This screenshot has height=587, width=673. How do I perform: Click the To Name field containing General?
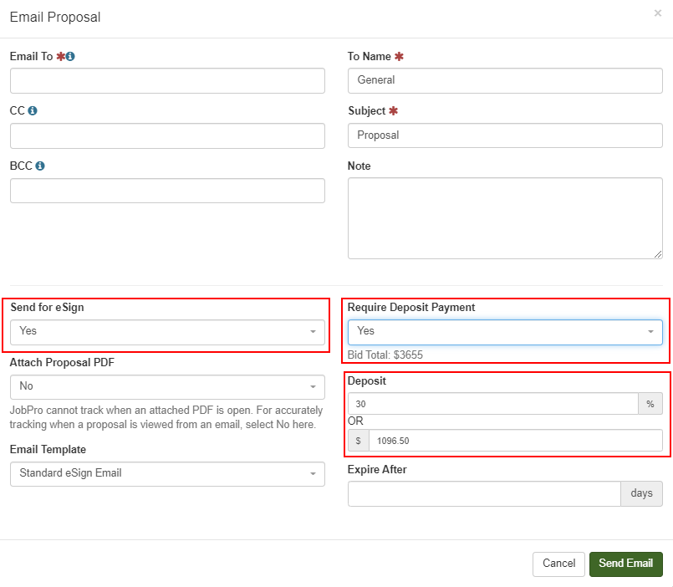(505, 80)
